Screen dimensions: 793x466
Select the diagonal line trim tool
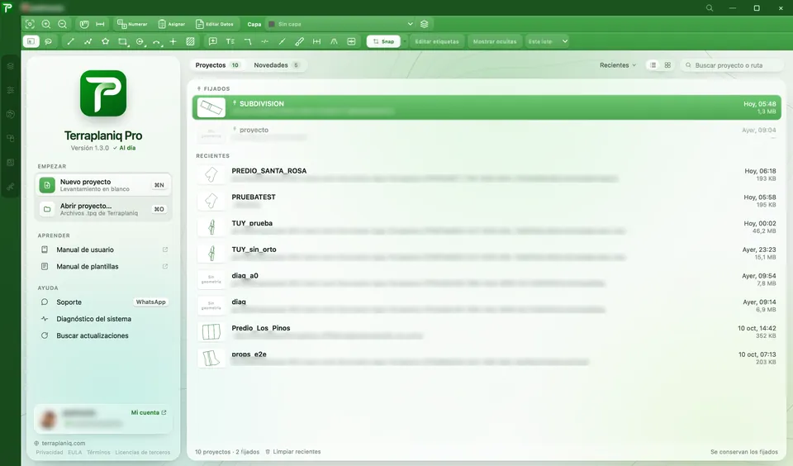coord(283,41)
